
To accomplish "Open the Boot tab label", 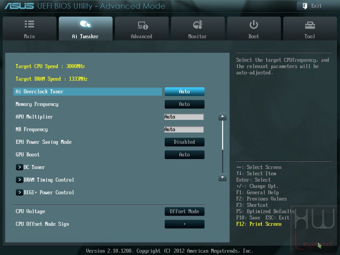I will click(x=254, y=36).
